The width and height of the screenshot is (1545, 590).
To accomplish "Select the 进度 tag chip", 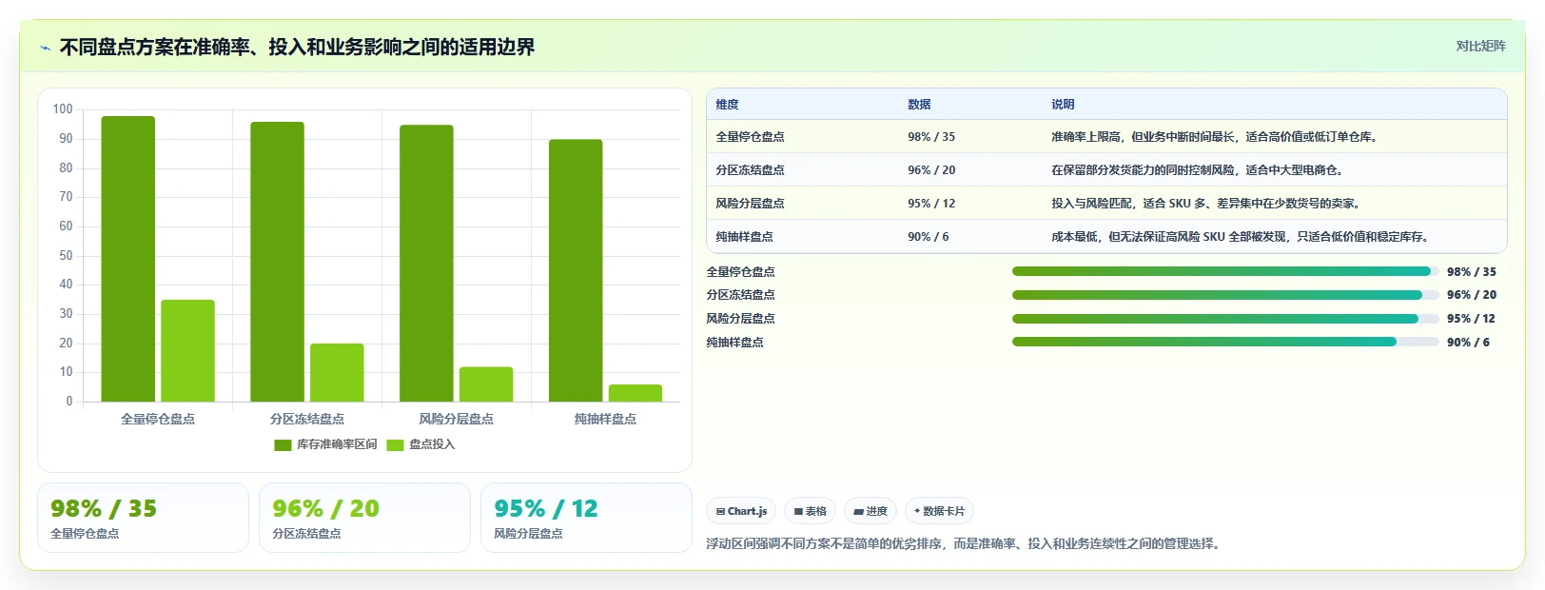I will tap(870, 511).
